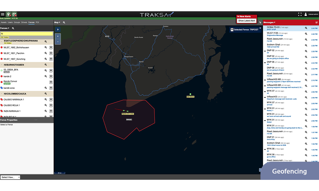The image size is (319, 191).
Task: Click the map zoom out minus button
Action: [58, 42]
